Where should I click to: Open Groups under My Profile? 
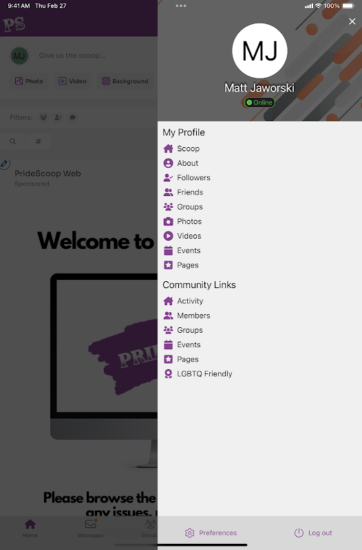pyautogui.click(x=183, y=207)
